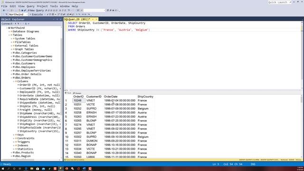Click the SSMS icon on taskbar
The width and height of the screenshot is (304, 171).
point(61,169)
